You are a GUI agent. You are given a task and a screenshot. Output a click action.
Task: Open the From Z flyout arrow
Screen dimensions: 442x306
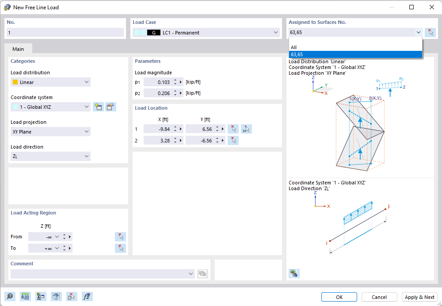(70, 237)
